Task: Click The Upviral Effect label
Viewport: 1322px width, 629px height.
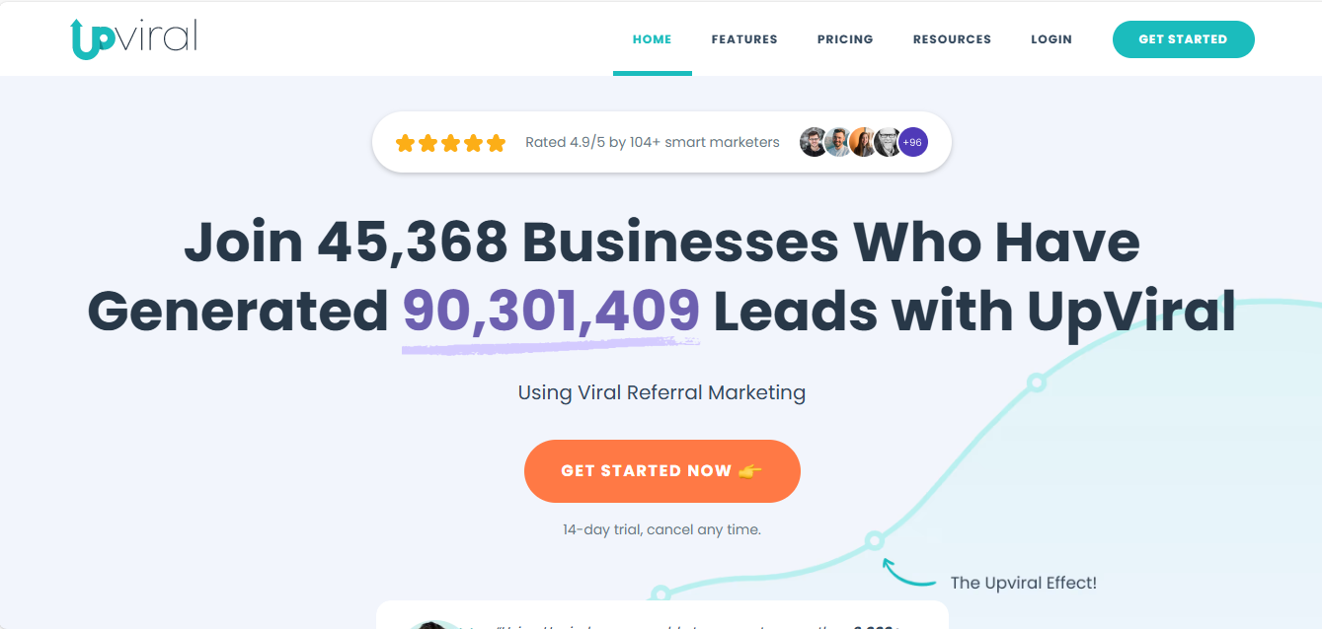Action: 1025,583
